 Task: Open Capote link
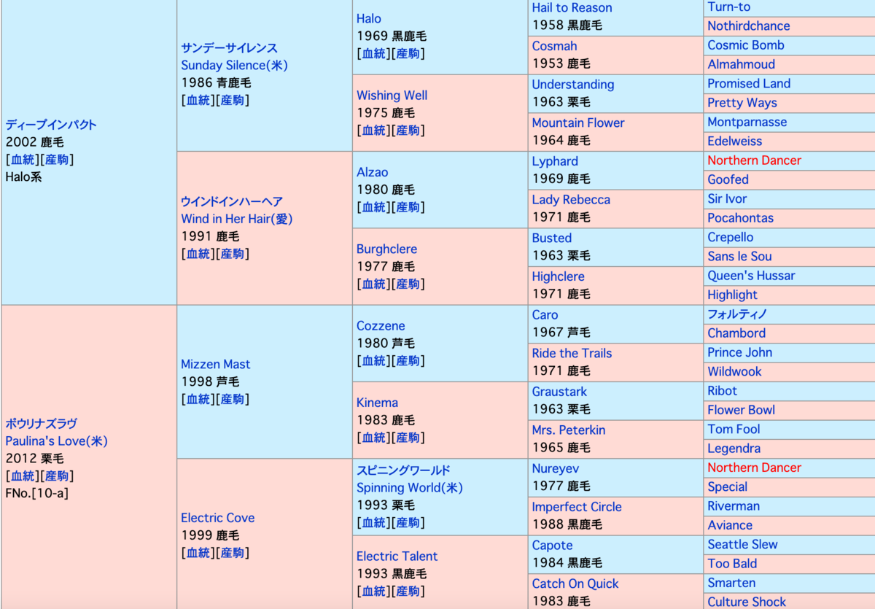[x=553, y=546]
